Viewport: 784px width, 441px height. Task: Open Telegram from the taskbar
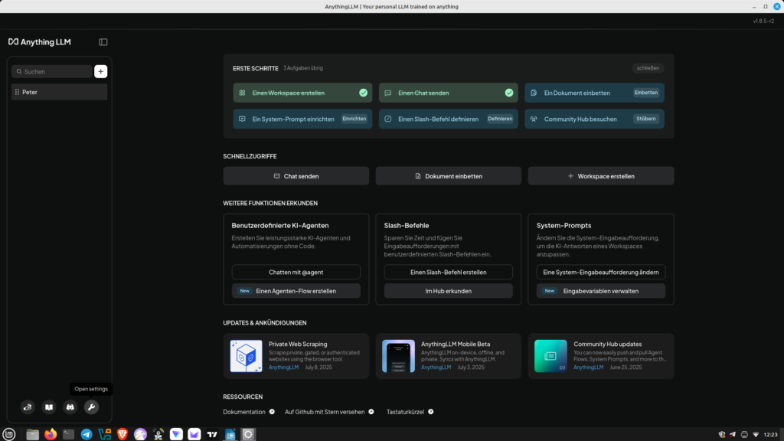[x=87, y=434]
